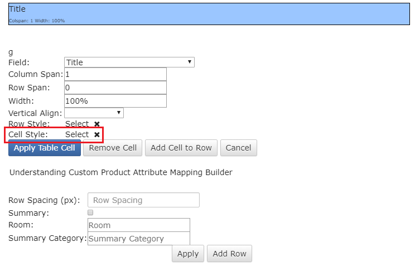Click the Cell Style Select link
The height and width of the screenshot is (271, 415).
[x=77, y=134]
